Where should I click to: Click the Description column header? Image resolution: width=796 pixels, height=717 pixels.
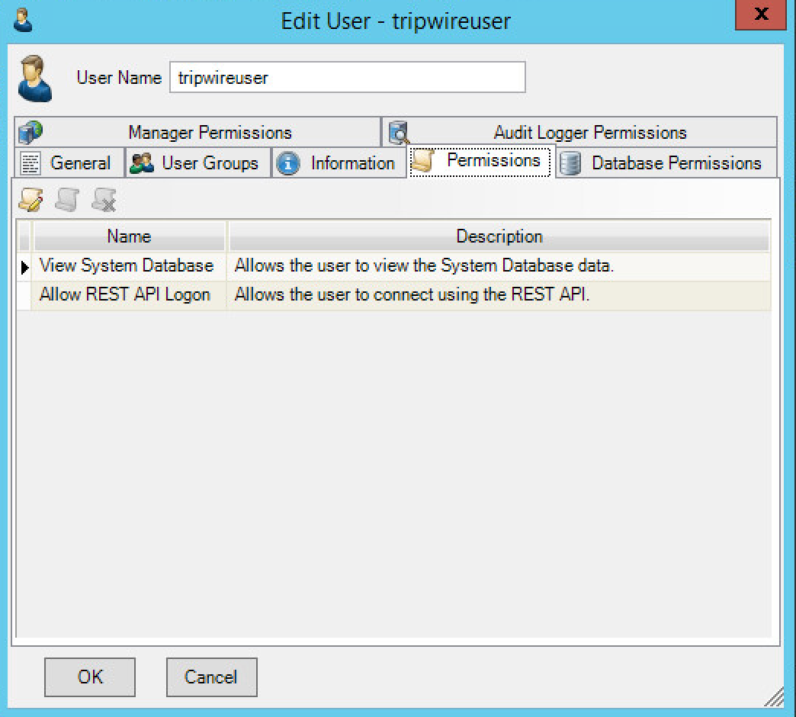[499, 236]
